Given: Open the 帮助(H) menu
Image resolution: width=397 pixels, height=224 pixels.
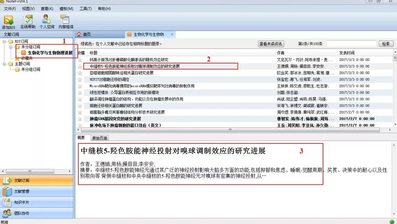Looking at the screenshot, I should [x=104, y=8].
